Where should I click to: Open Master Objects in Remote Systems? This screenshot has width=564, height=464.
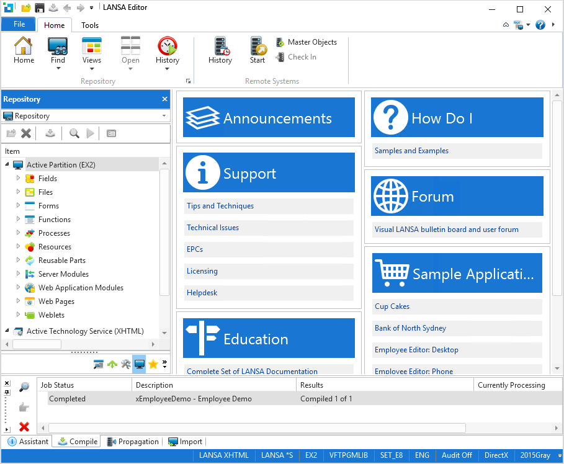[x=307, y=42]
